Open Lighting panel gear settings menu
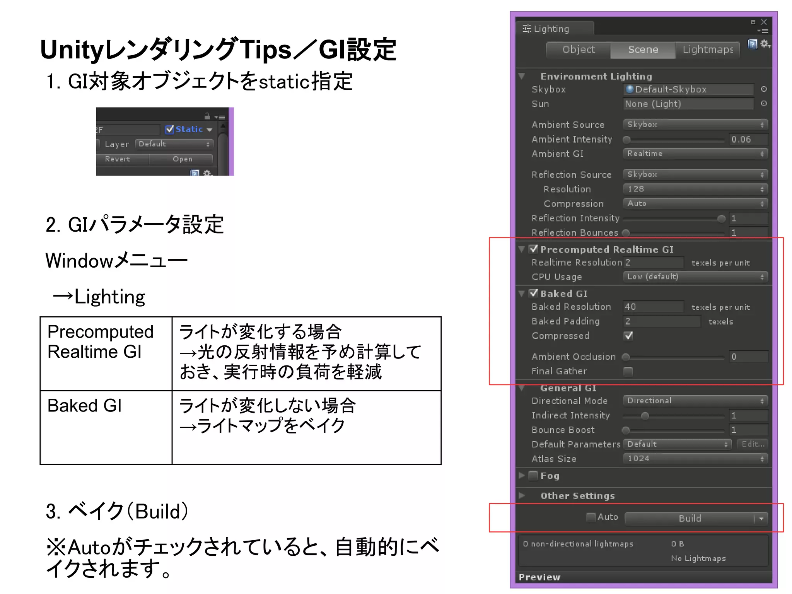 click(x=765, y=44)
